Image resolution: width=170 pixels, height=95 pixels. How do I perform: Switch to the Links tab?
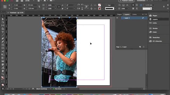(x=134, y=15)
